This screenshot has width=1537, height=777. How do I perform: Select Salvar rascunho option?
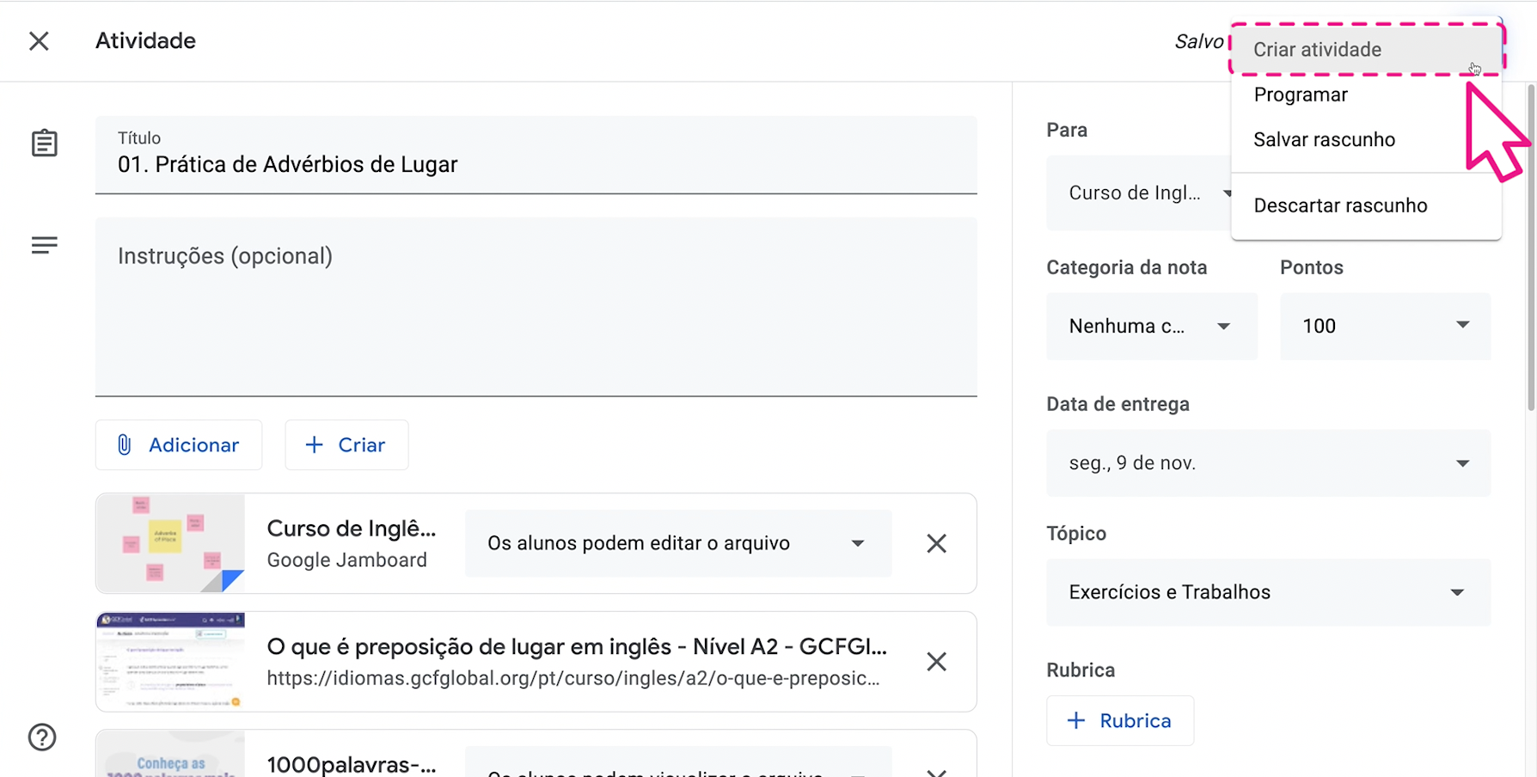(1366, 139)
